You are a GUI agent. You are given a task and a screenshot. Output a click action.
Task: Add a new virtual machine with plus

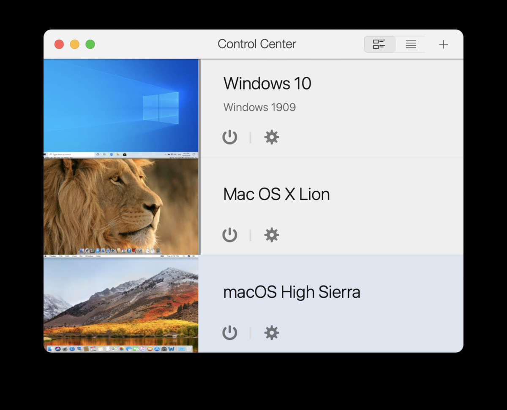pos(443,44)
